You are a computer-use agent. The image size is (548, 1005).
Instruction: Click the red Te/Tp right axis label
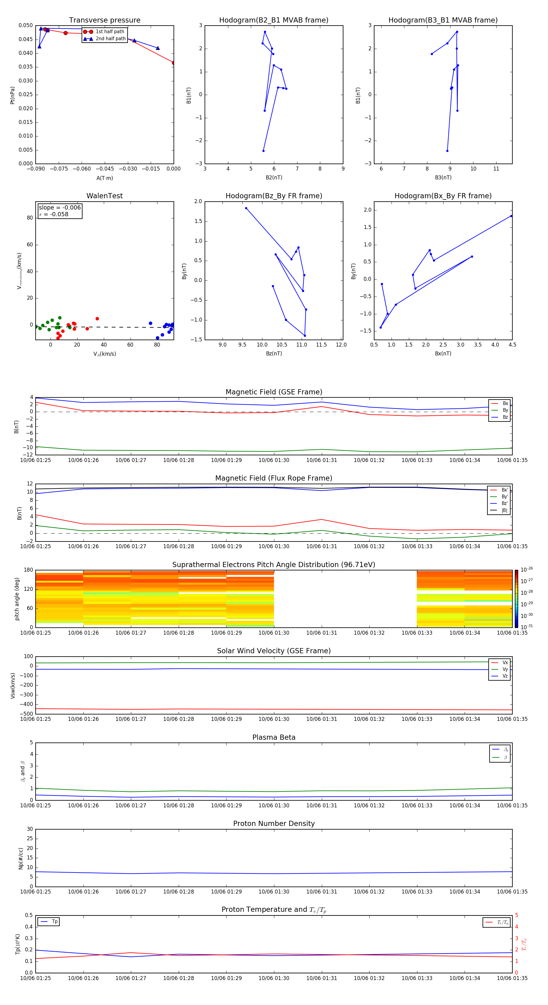525,944
